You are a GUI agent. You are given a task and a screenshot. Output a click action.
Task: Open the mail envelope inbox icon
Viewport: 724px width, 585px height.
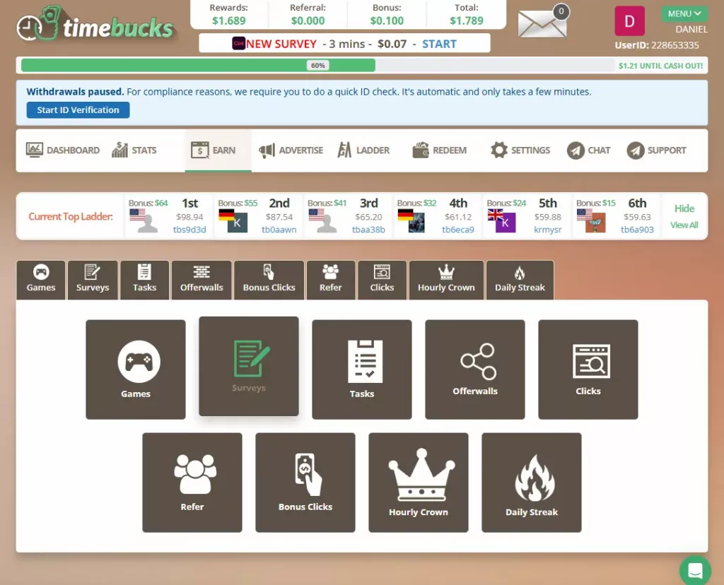[542, 23]
